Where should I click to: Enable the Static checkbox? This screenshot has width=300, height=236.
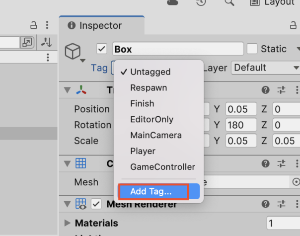[x=252, y=49]
